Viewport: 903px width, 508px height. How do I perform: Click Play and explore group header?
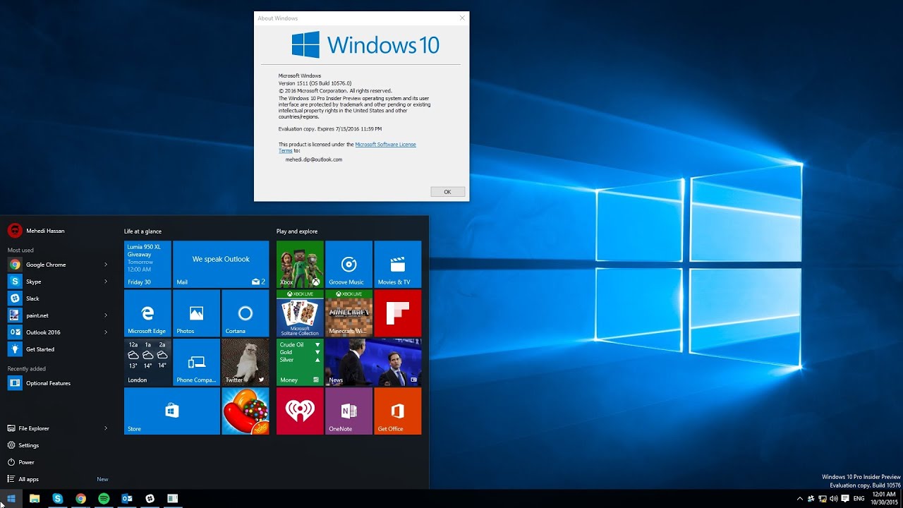[297, 231]
